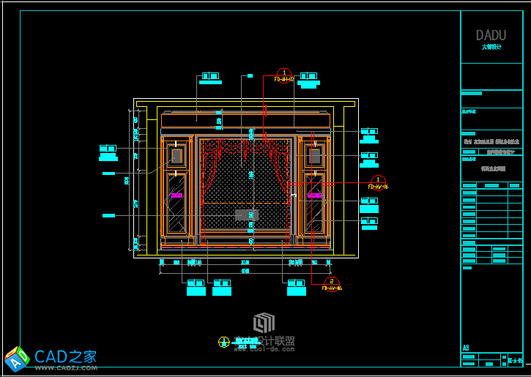Click the overall width dimension text below elevation

point(245,271)
